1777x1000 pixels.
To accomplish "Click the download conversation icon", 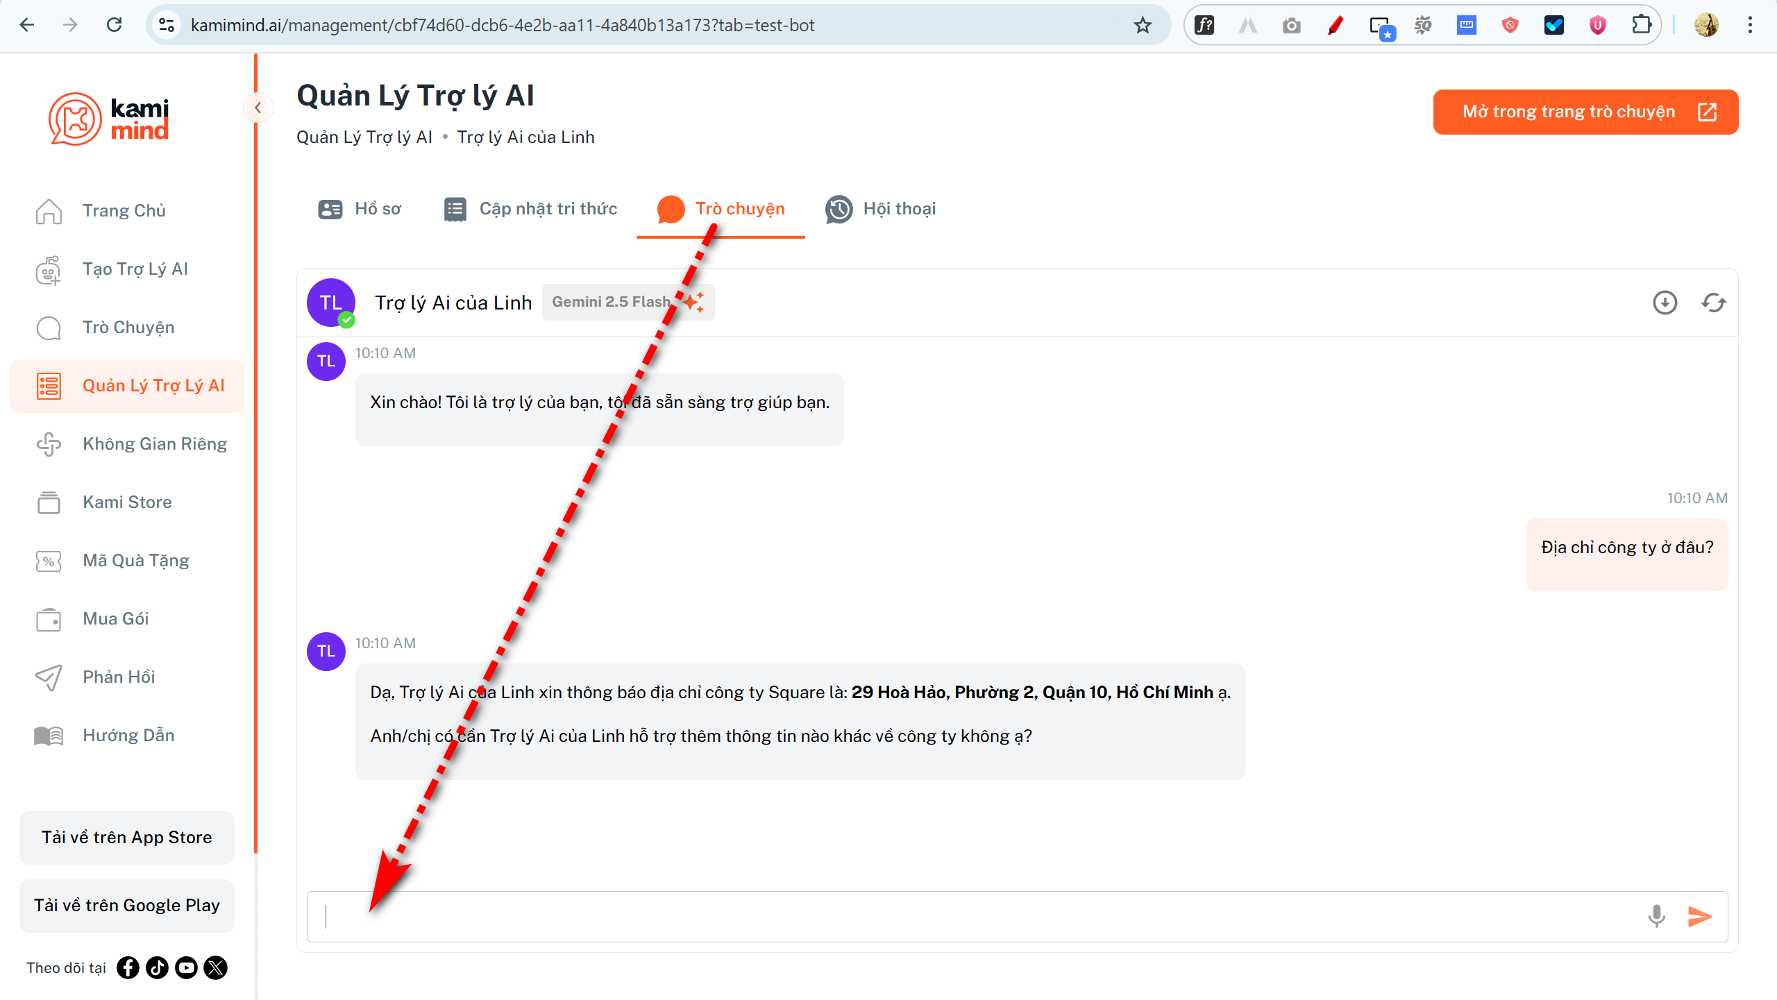I will pos(1665,303).
